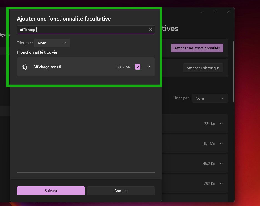Open Afficher l'historique in Settings window
The width and height of the screenshot is (260, 206).
[x=203, y=68]
